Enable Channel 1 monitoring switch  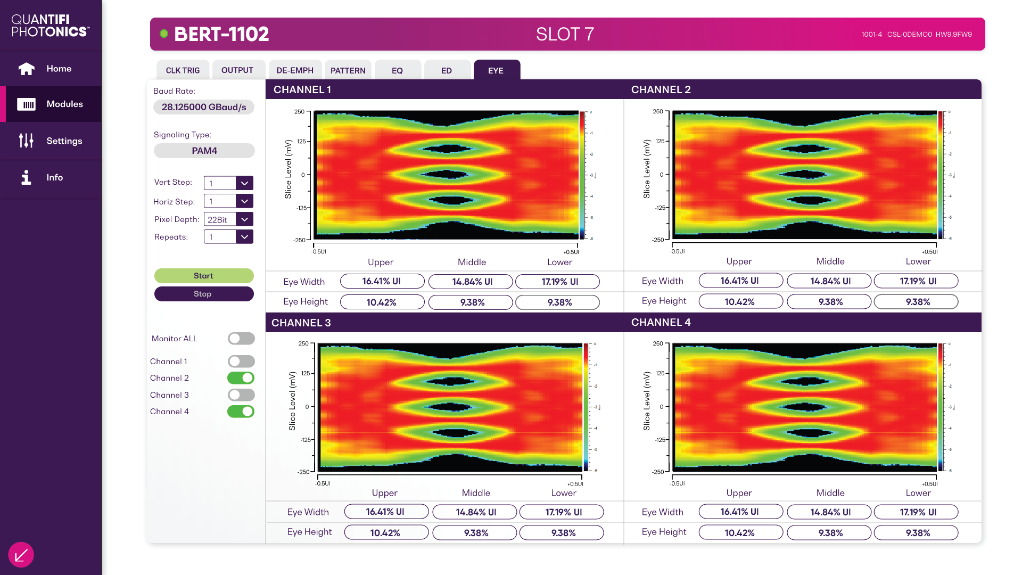click(241, 362)
